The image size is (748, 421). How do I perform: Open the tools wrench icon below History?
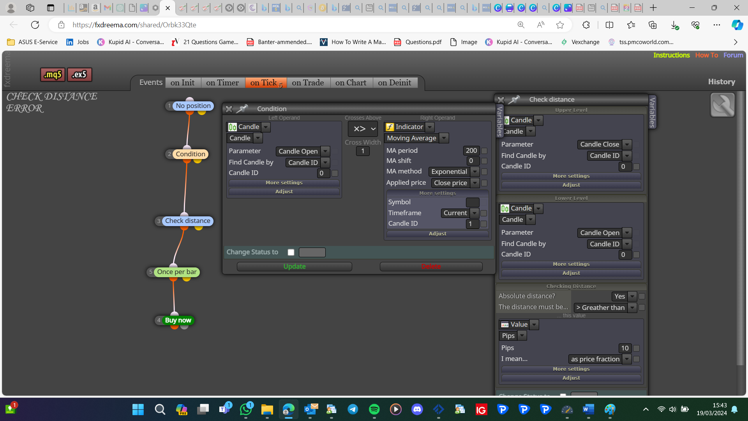click(723, 105)
